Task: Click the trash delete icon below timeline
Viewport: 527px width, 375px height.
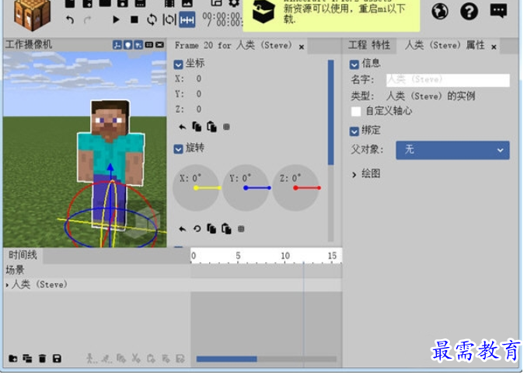Action: pyautogui.click(x=42, y=359)
